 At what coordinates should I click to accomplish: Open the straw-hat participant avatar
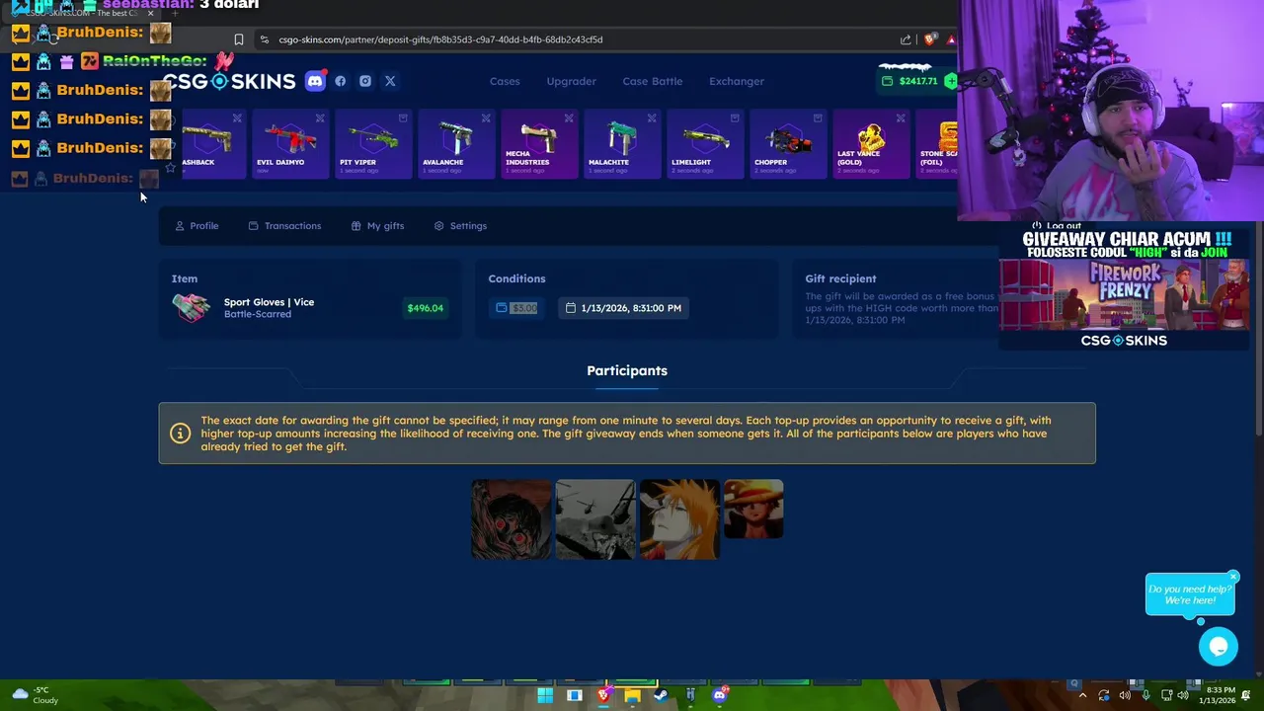point(753,510)
